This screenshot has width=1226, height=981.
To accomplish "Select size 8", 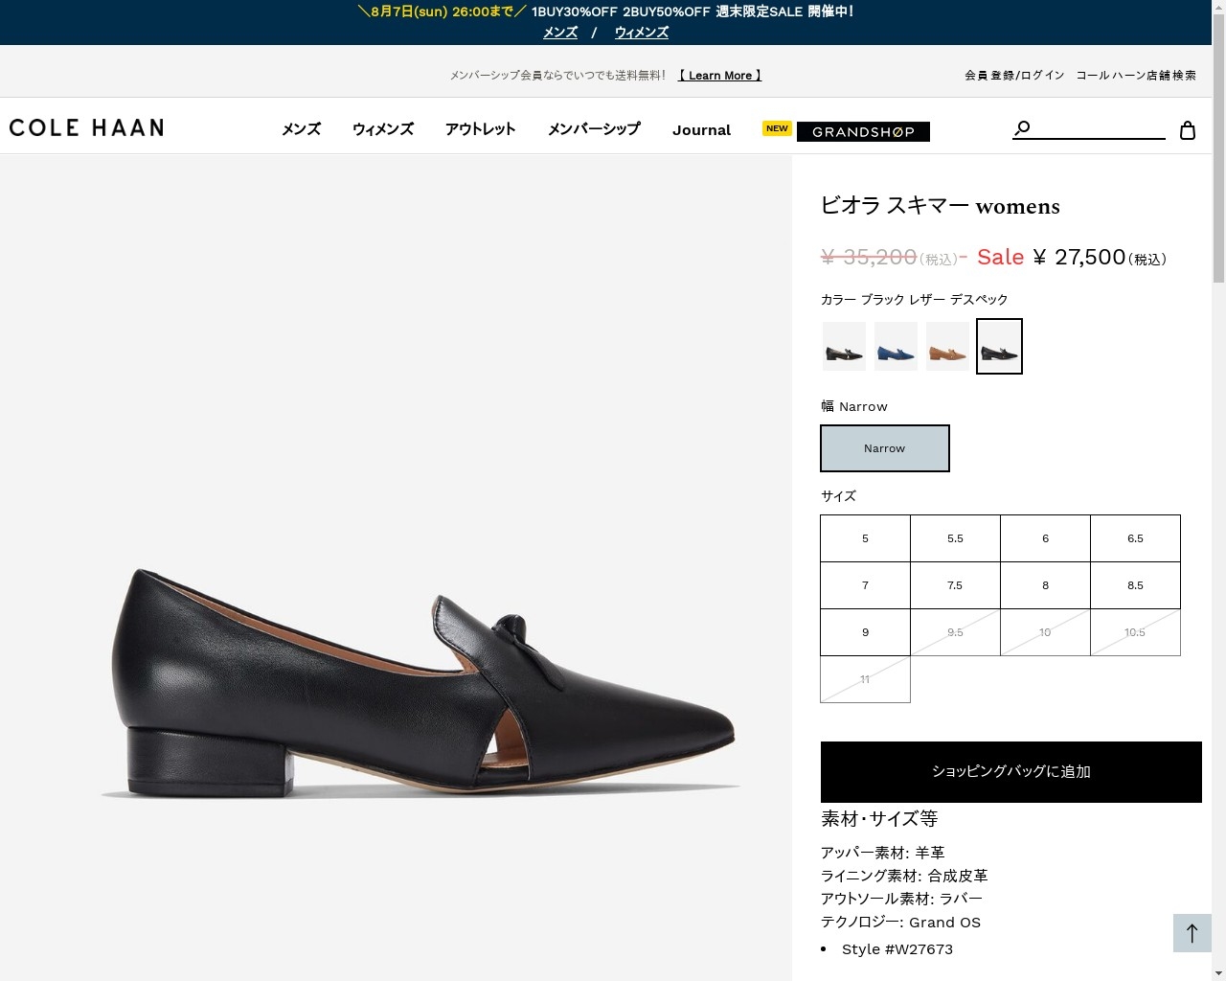I will [x=1045, y=585].
